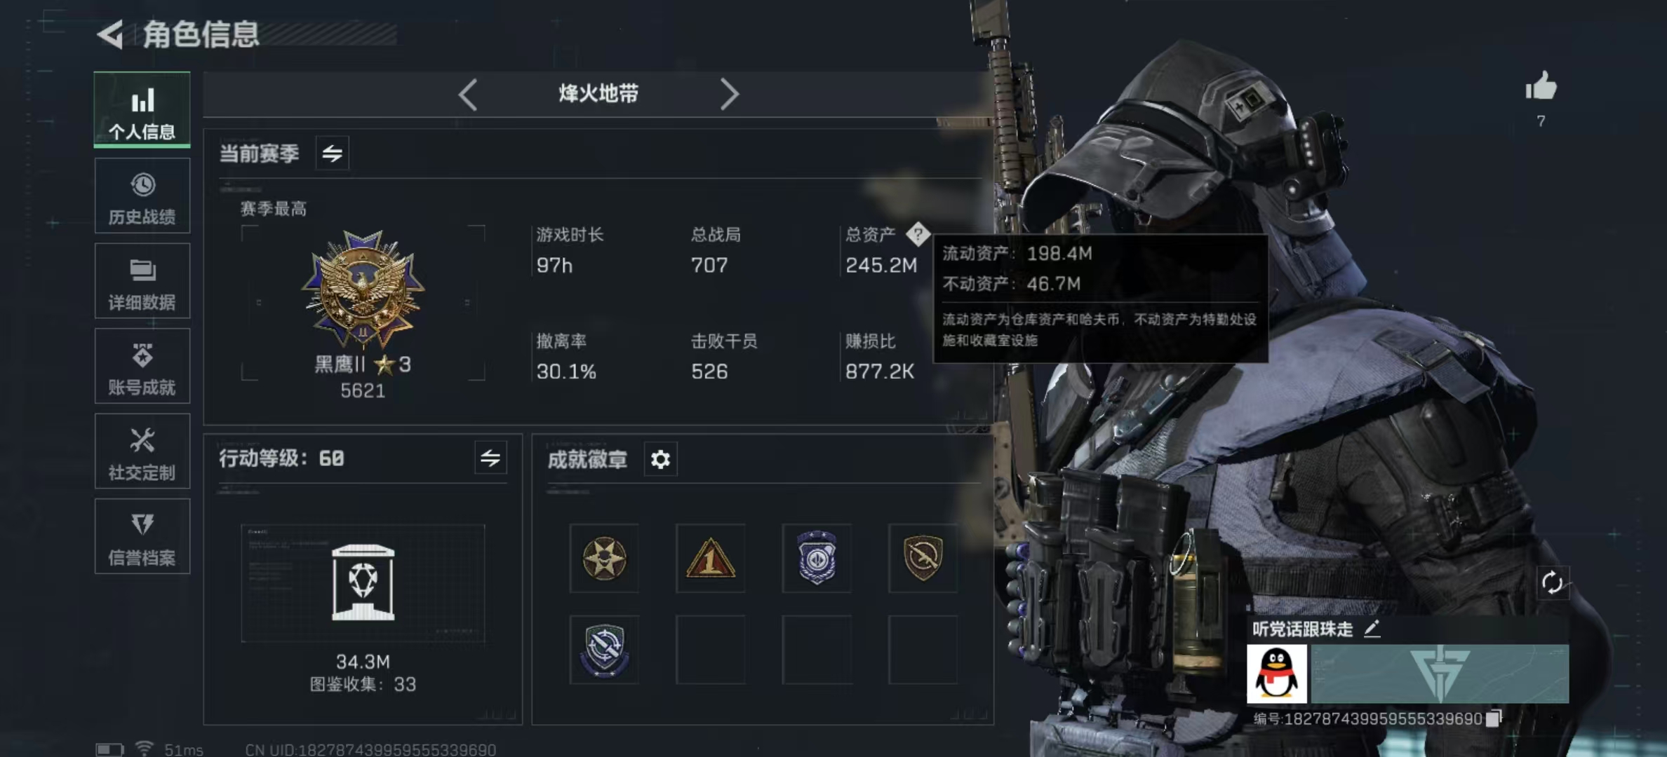The image size is (1667, 757).
Task: Open the 成就徽章 gear settings
Action: tap(660, 459)
